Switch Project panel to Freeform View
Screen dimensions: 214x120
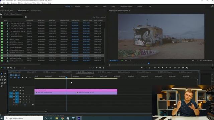(11, 68)
